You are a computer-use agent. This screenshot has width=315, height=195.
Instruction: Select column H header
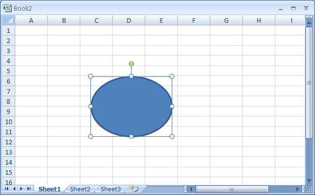pos(259,20)
